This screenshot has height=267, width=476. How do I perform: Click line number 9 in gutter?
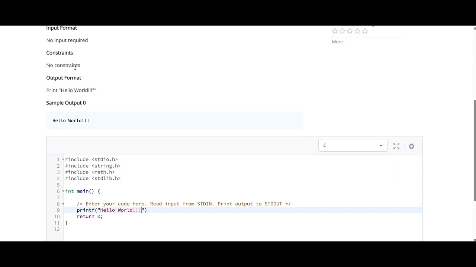[x=58, y=210]
